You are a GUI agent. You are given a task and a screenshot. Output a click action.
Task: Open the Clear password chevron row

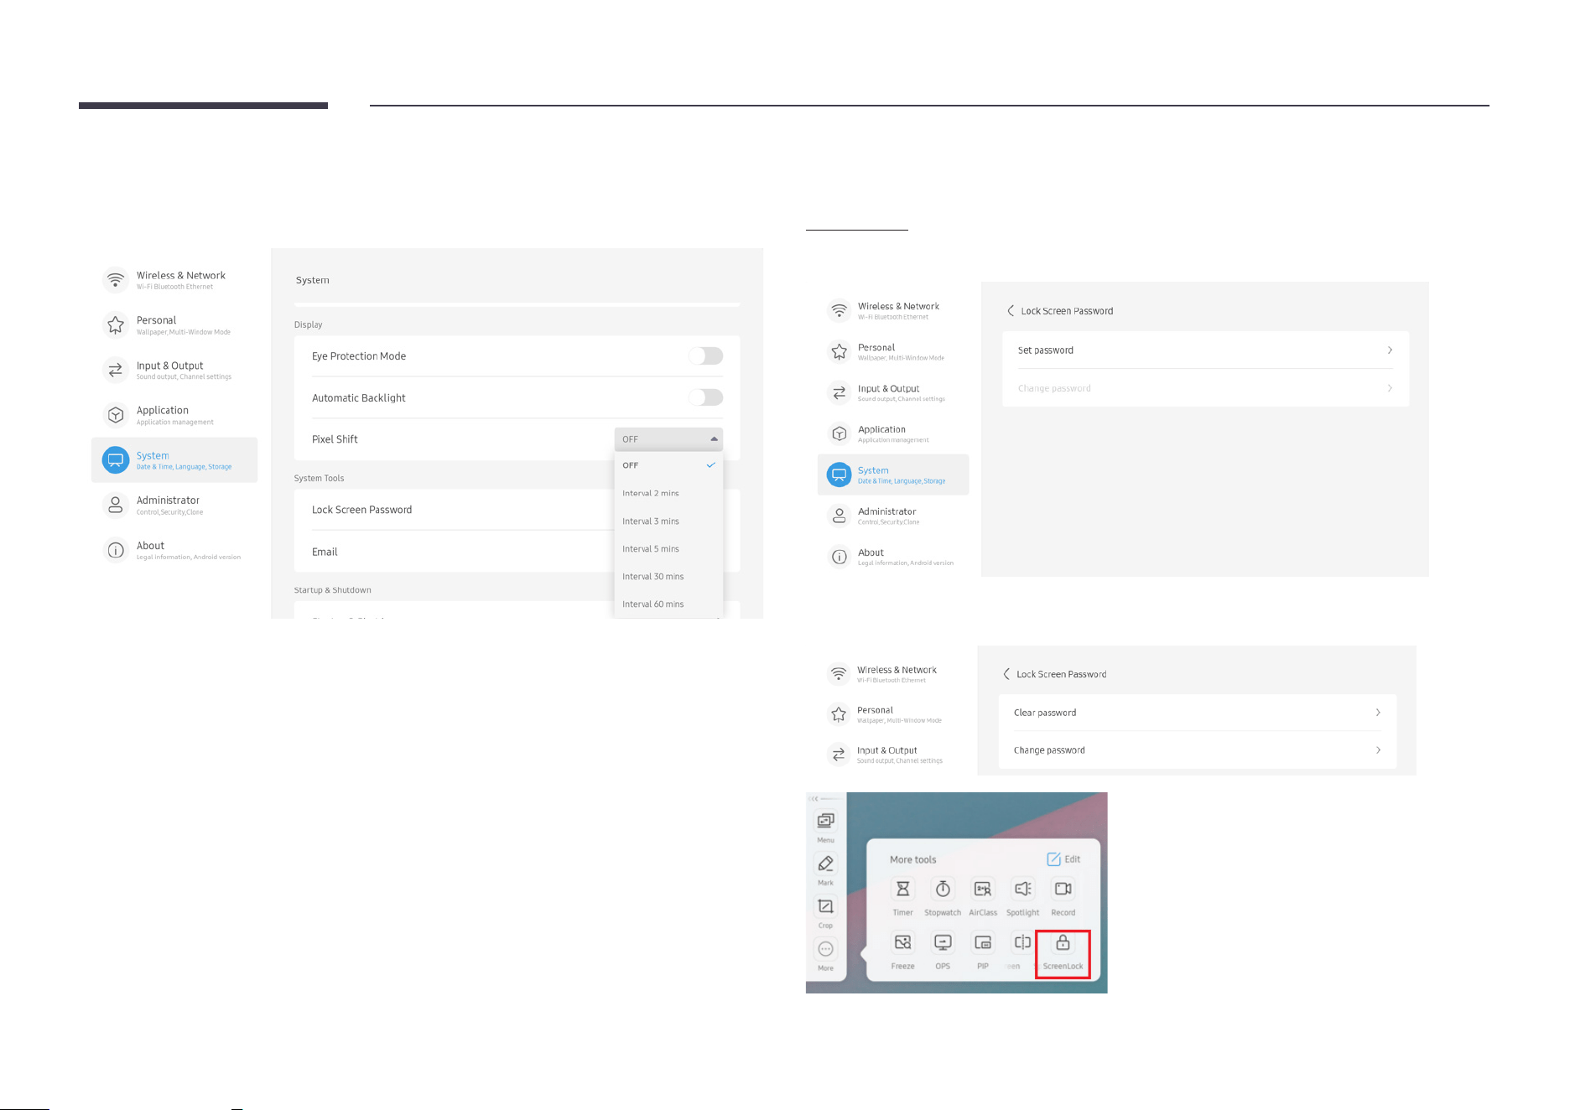click(1198, 713)
